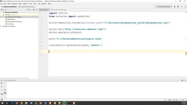This screenshot has width=187, height=105.
Task: Click the UTF-8 encoding in status bar
Action: point(175,100)
